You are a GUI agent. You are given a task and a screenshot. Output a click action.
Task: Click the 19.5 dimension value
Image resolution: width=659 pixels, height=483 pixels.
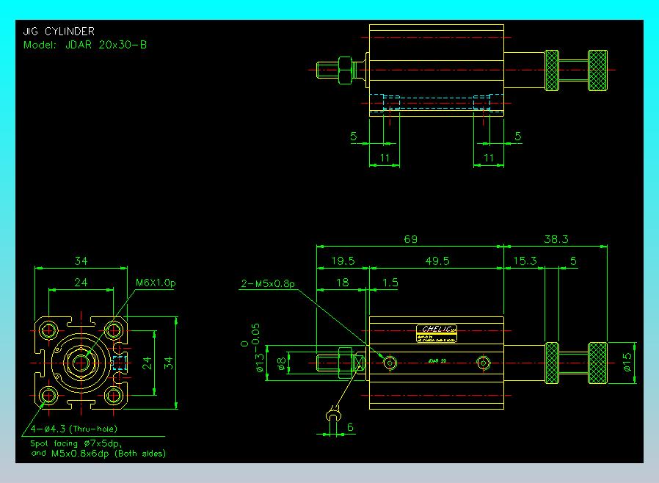pos(343,261)
